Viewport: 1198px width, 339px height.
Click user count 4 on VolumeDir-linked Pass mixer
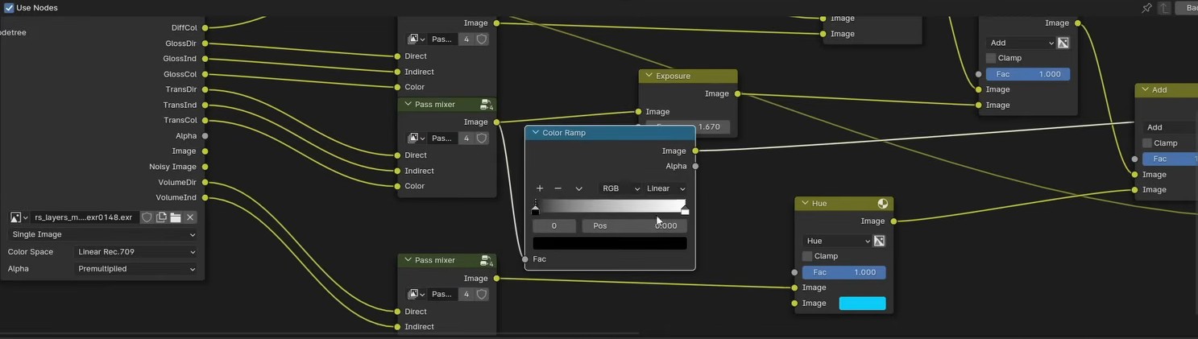tap(466, 294)
